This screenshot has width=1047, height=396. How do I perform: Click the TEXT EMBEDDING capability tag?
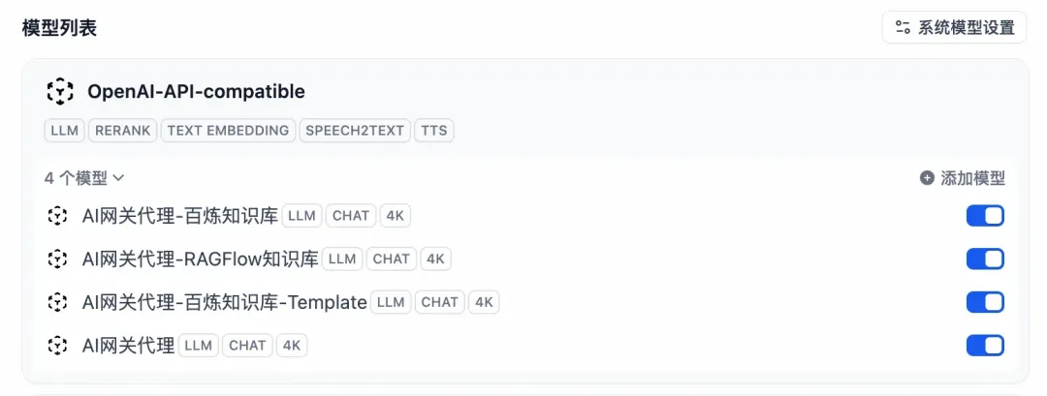[x=229, y=131]
